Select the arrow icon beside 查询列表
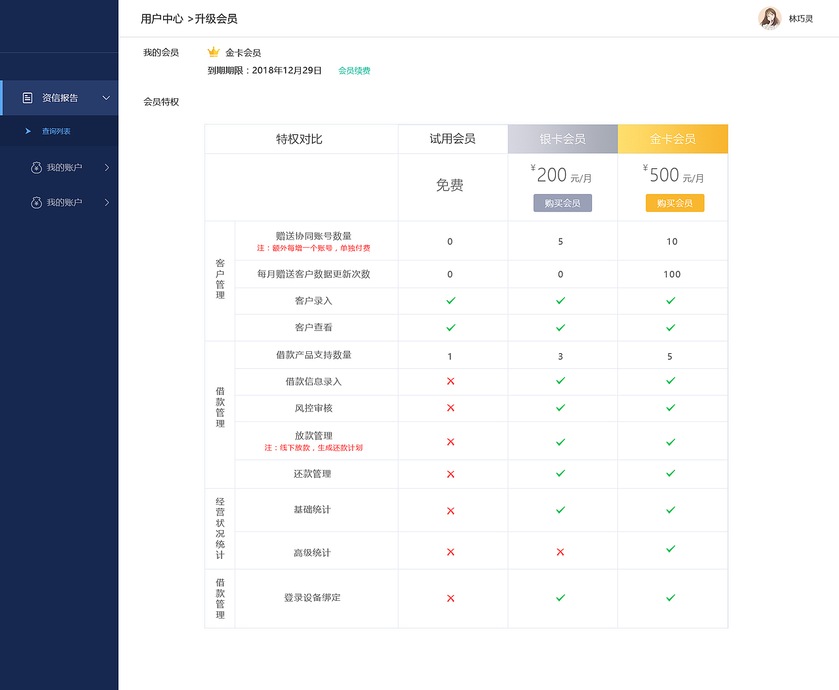 28,131
